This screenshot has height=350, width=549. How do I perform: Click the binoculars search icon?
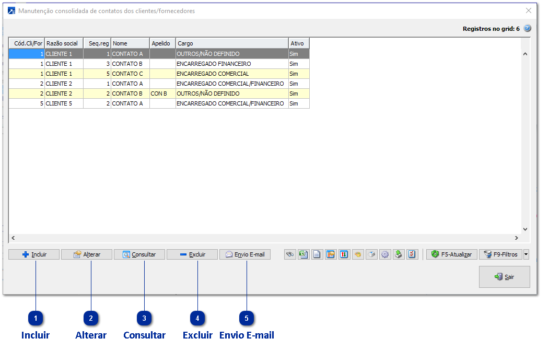[290, 254]
